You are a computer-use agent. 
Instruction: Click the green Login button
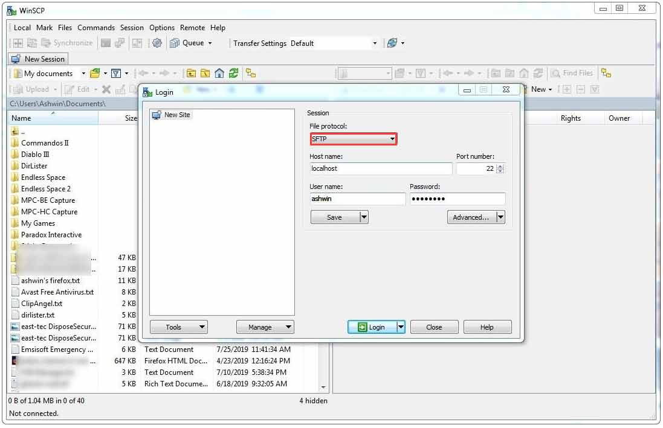click(372, 327)
